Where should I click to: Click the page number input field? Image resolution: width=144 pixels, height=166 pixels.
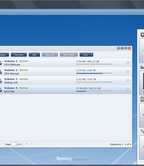14,144
